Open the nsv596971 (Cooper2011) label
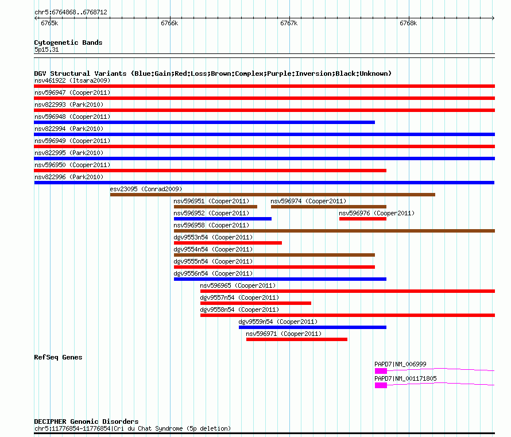The width and height of the screenshot is (511, 437). pyautogui.click(x=284, y=334)
